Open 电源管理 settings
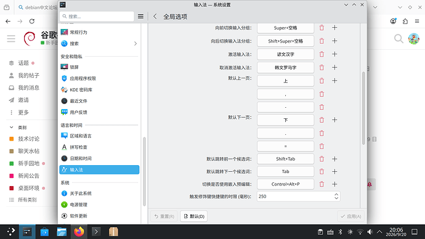 pyautogui.click(x=99, y=205)
